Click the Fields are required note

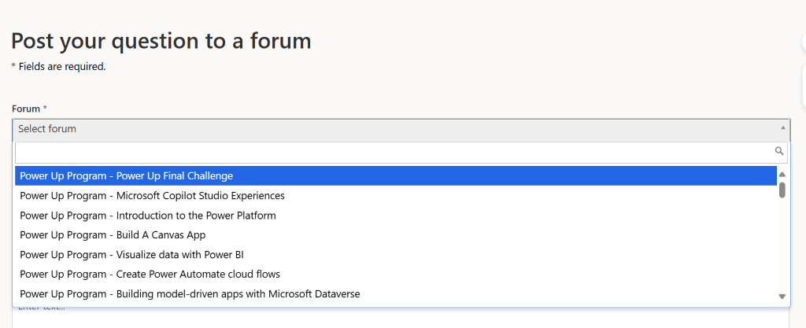point(61,67)
